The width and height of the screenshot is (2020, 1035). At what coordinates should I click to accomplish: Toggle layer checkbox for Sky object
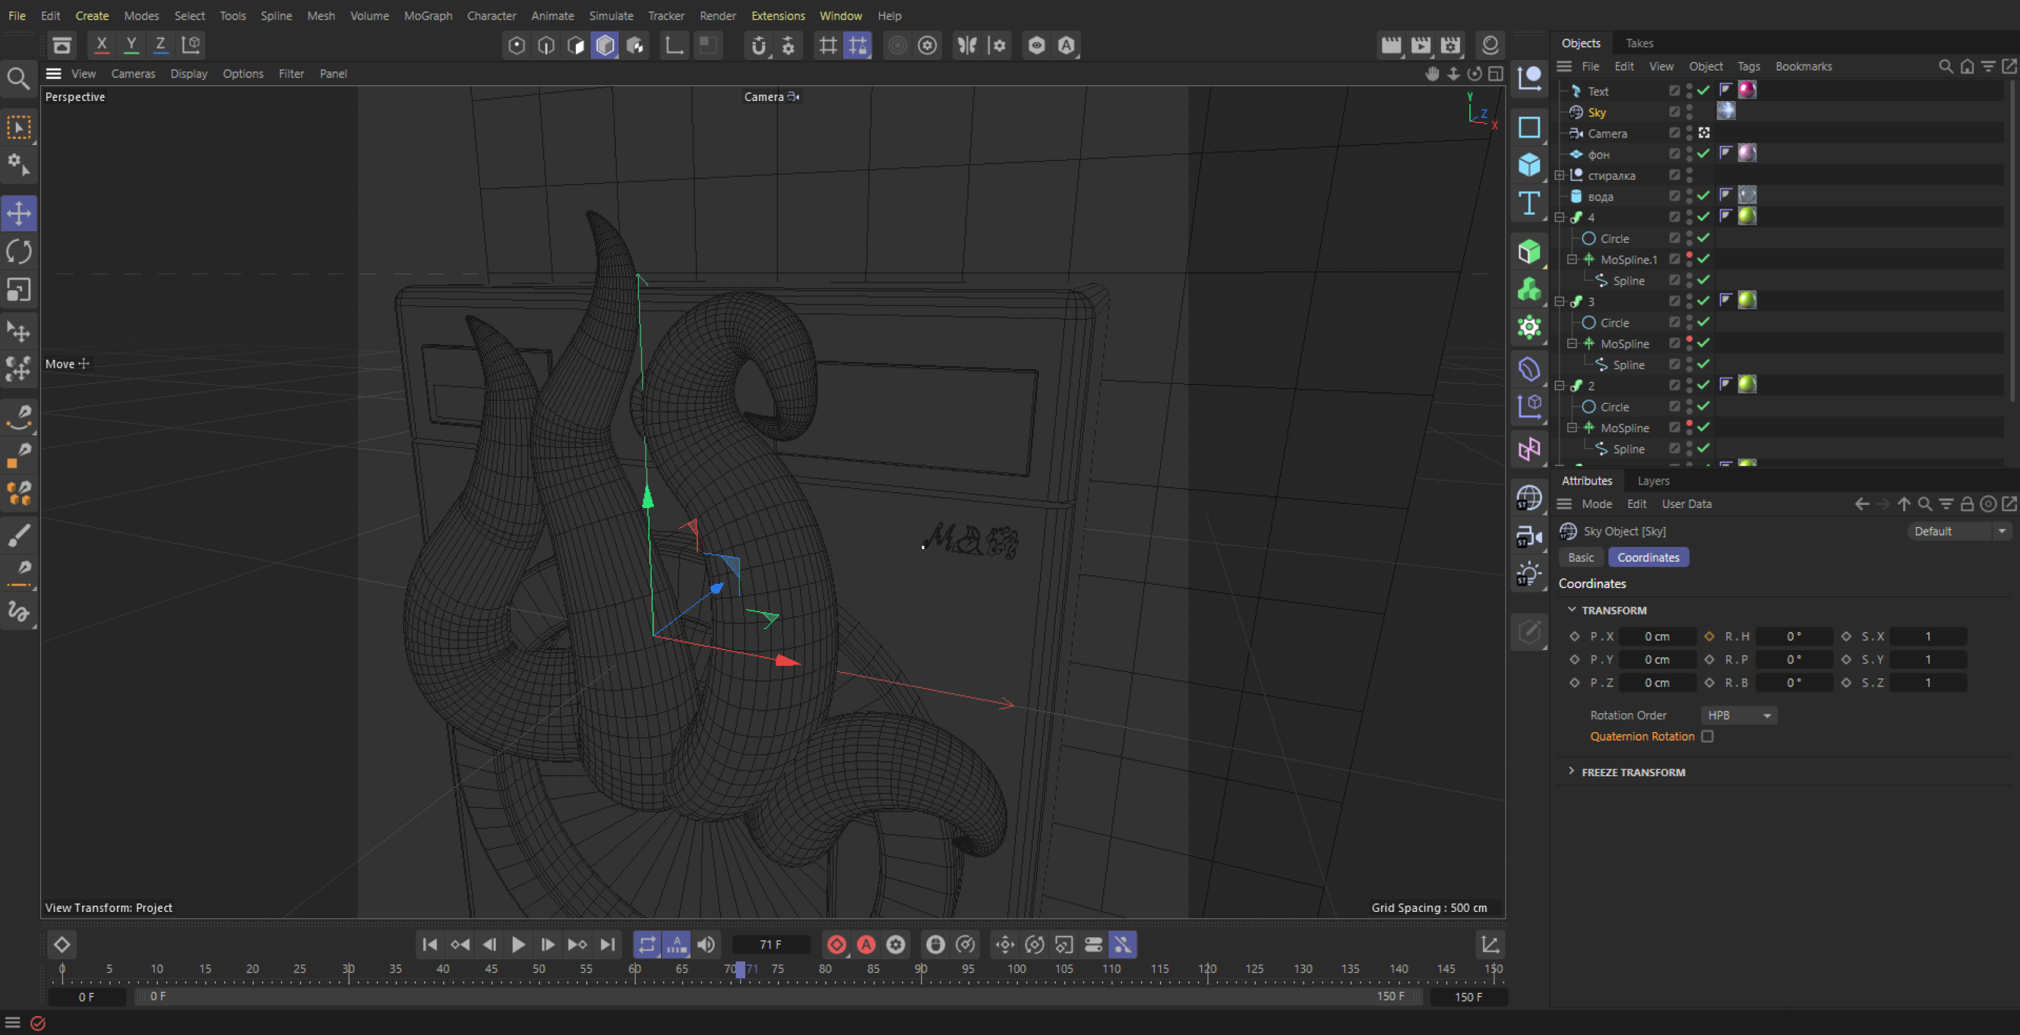coord(1674,112)
